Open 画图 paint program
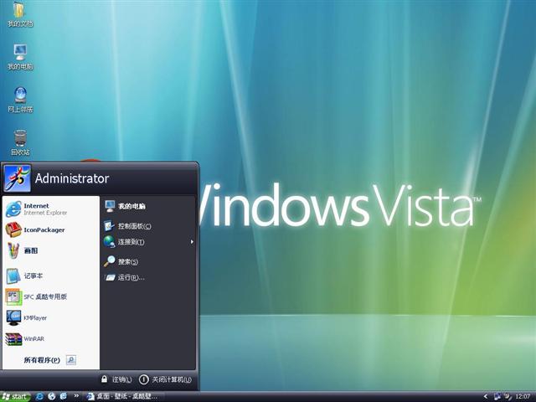The height and width of the screenshot is (402, 536). click(50, 250)
